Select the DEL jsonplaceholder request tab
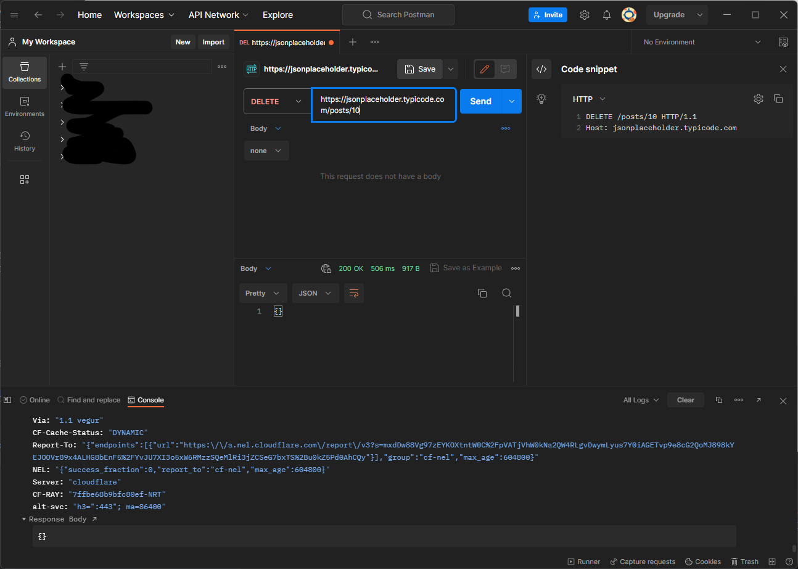Screen dimensions: 798x569 [286, 43]
